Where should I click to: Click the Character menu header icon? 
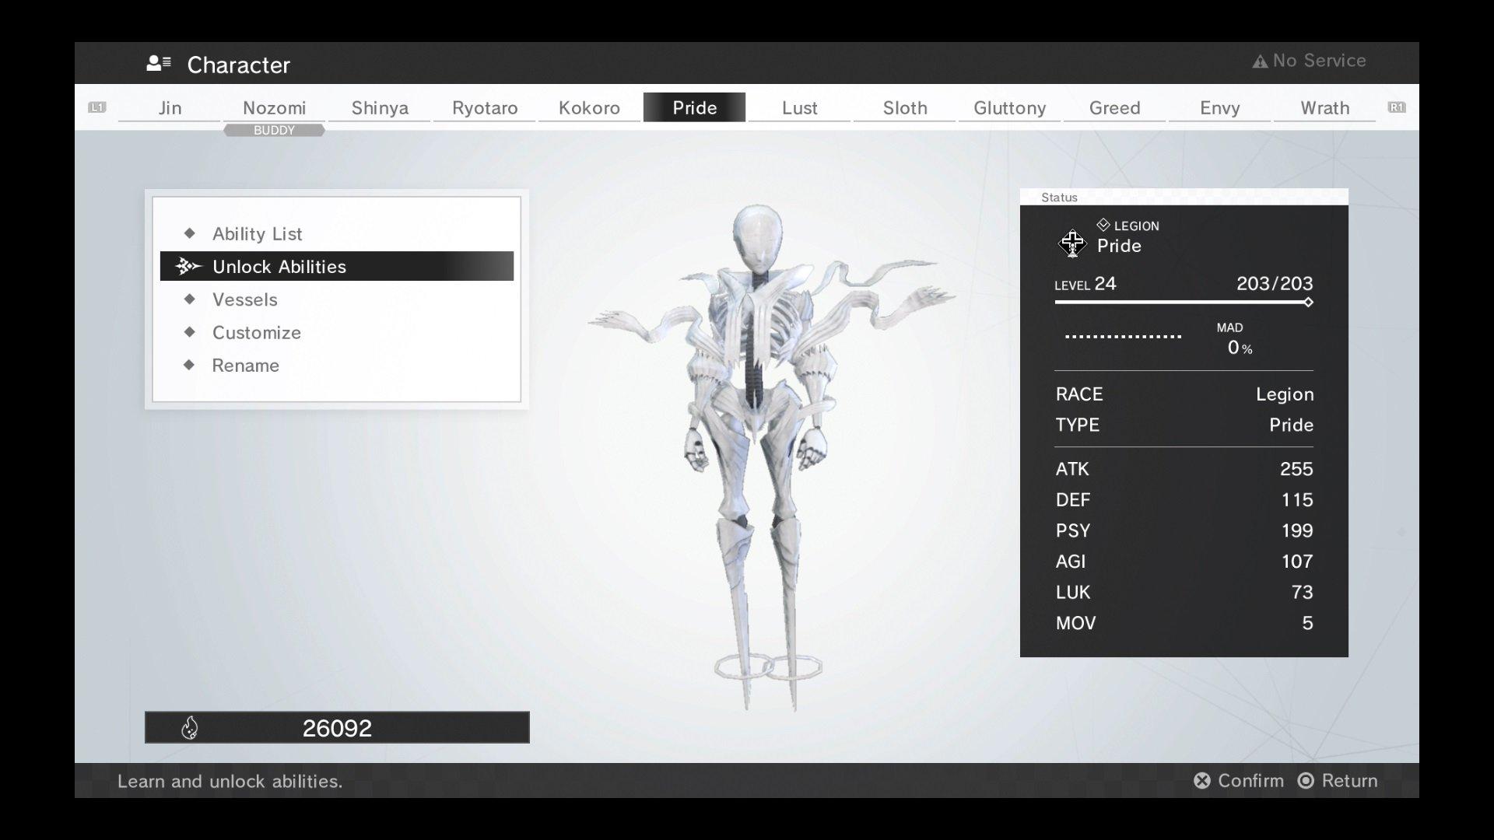[x=159, y=64]
